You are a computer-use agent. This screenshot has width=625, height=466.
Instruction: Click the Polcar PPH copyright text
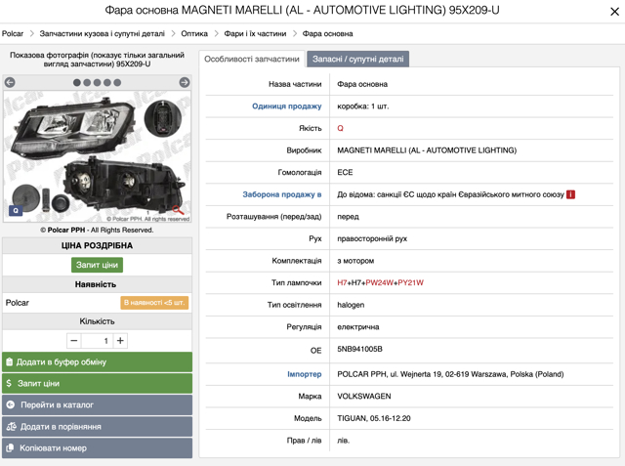[x=97, y=230]
